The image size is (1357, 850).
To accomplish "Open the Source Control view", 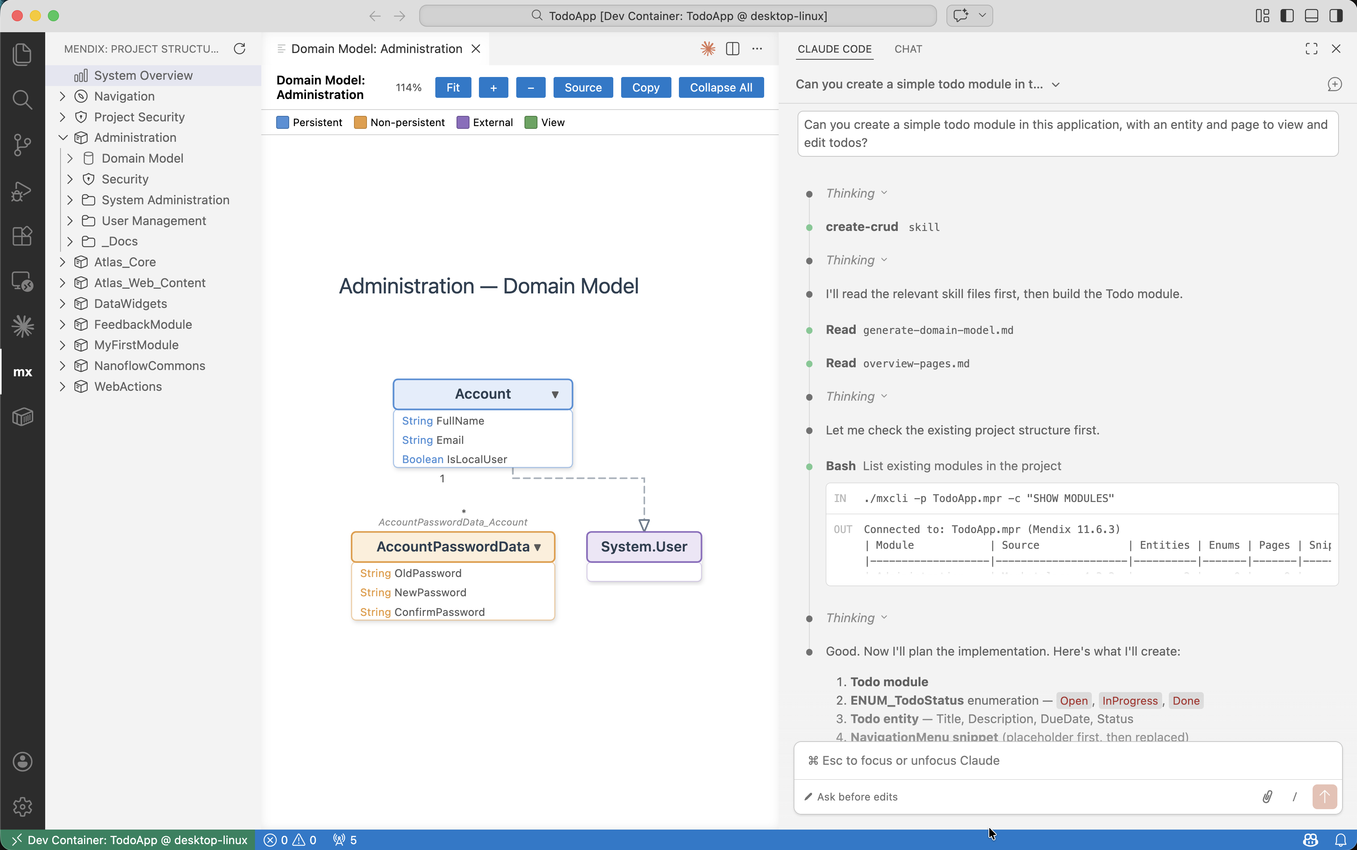I will (x=22, y=145).
